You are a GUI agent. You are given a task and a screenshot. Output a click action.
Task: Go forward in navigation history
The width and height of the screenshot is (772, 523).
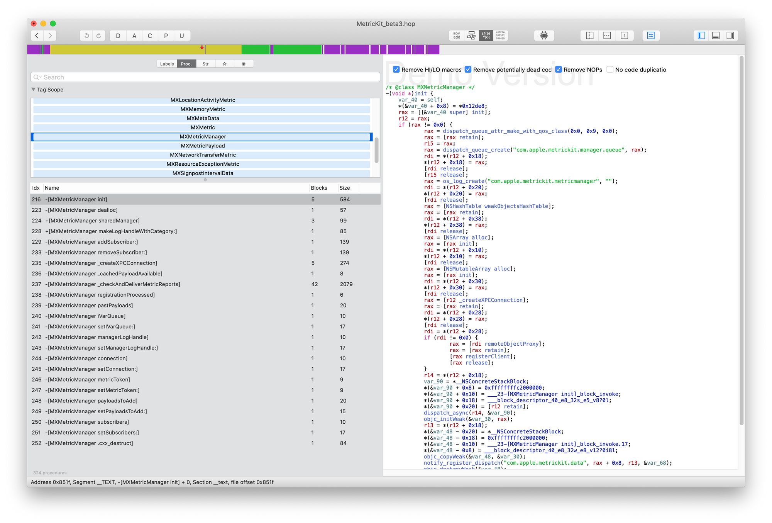[50, 36]
